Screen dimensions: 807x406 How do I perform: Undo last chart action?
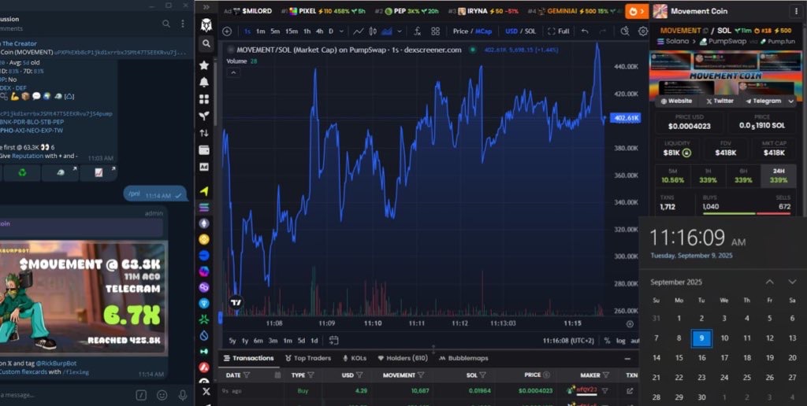(585, 31)
